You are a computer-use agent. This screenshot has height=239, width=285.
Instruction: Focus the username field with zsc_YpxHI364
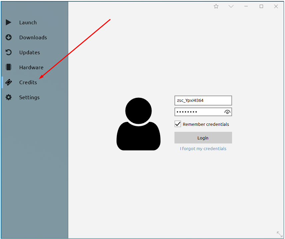[203, 101]
